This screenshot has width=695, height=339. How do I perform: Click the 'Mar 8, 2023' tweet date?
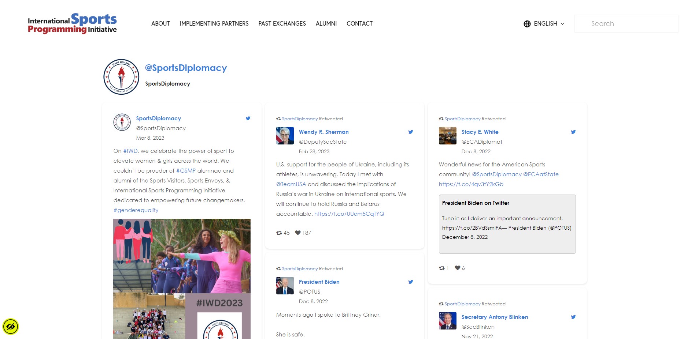point(150,138)
